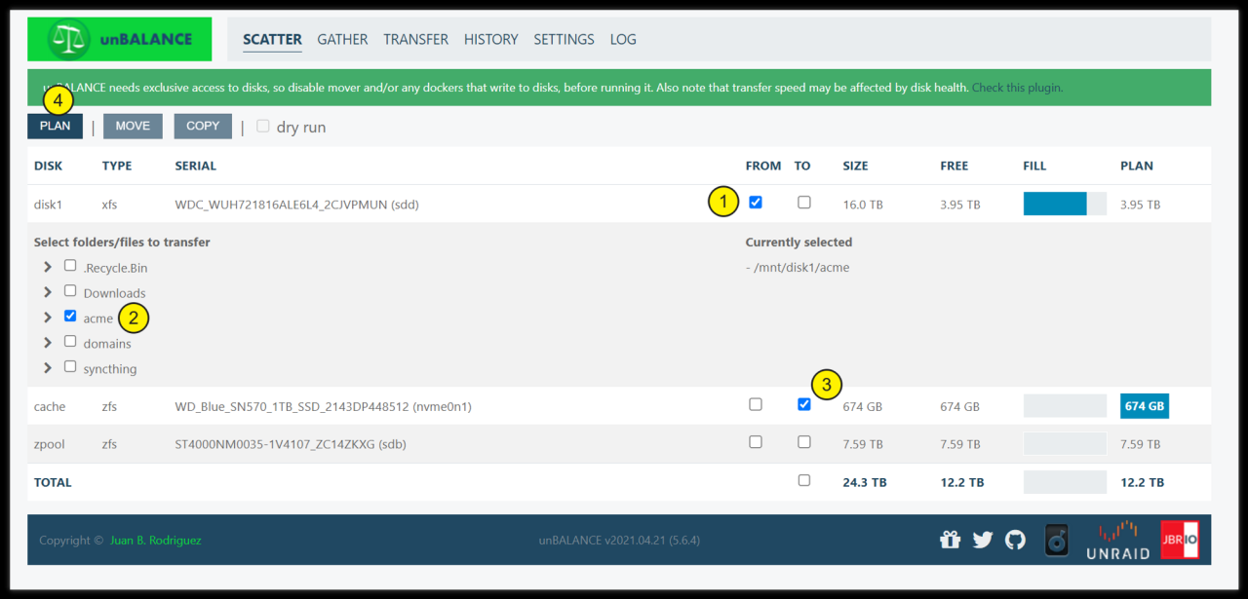Screen dimensions: 1248x599
Task: Click the UNRAID logo in footer
Action: point(1117,541)
